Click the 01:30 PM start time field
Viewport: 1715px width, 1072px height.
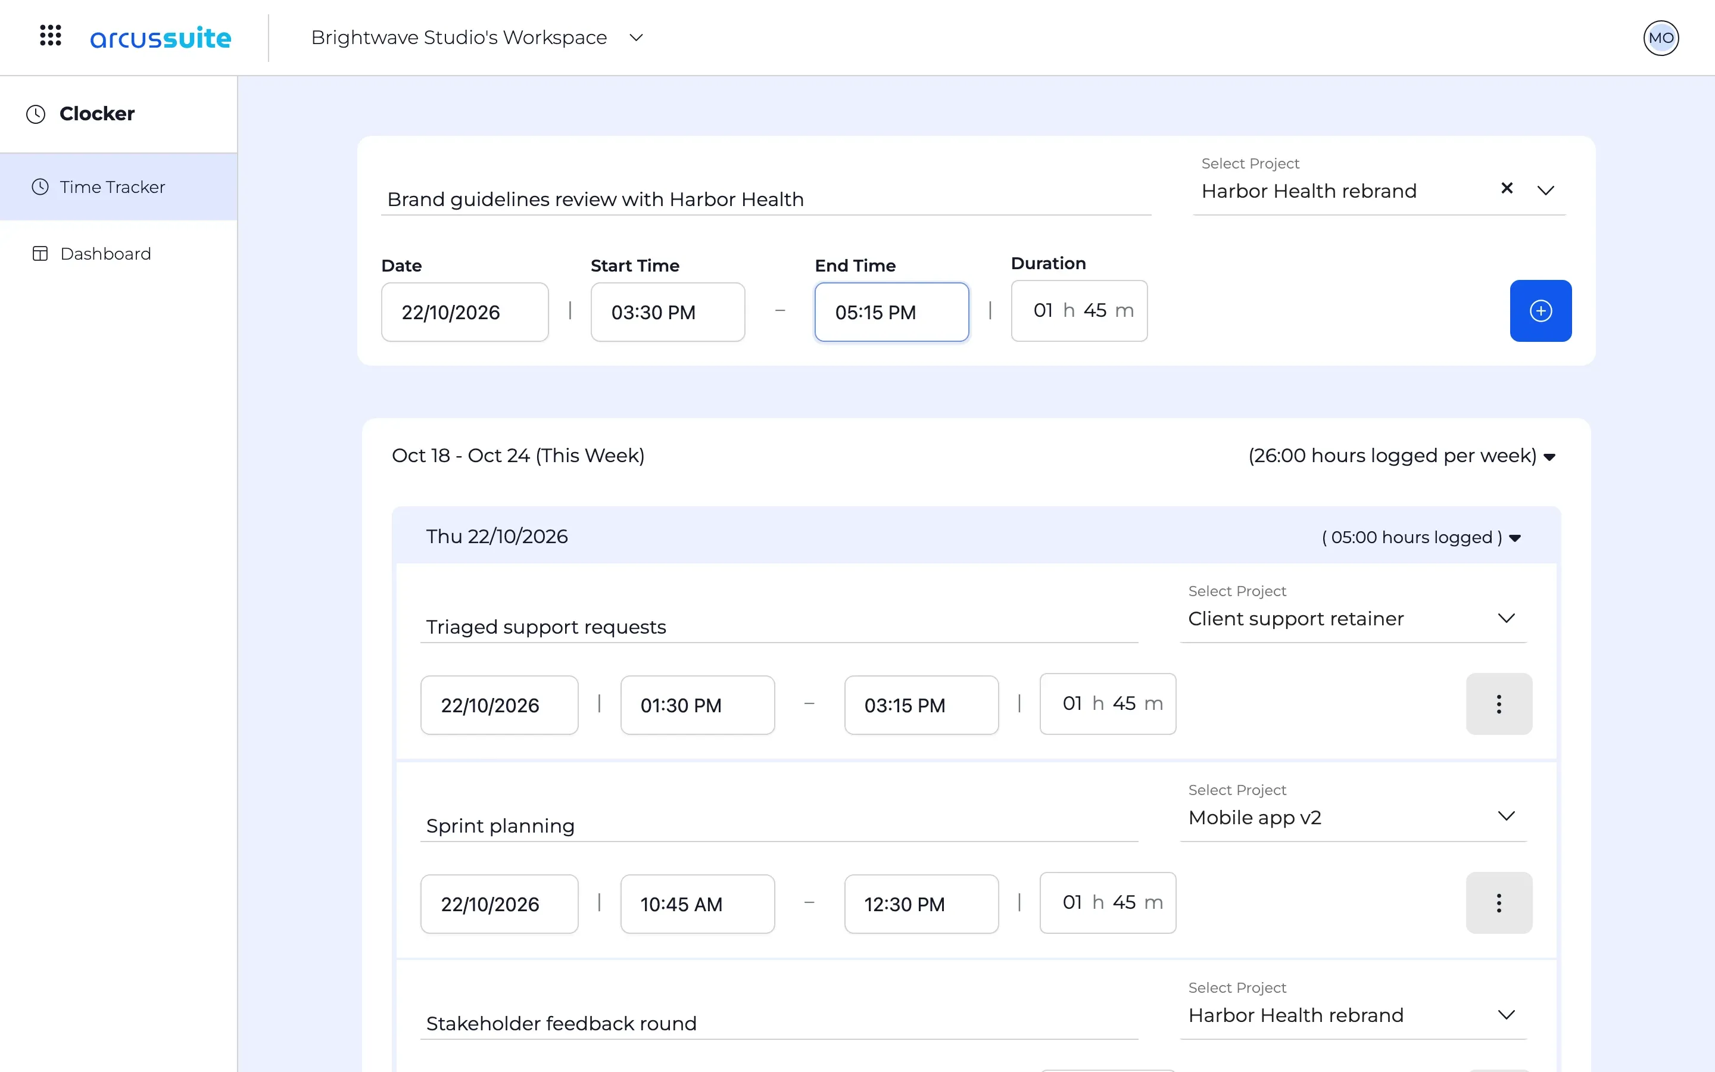point(697,705)
